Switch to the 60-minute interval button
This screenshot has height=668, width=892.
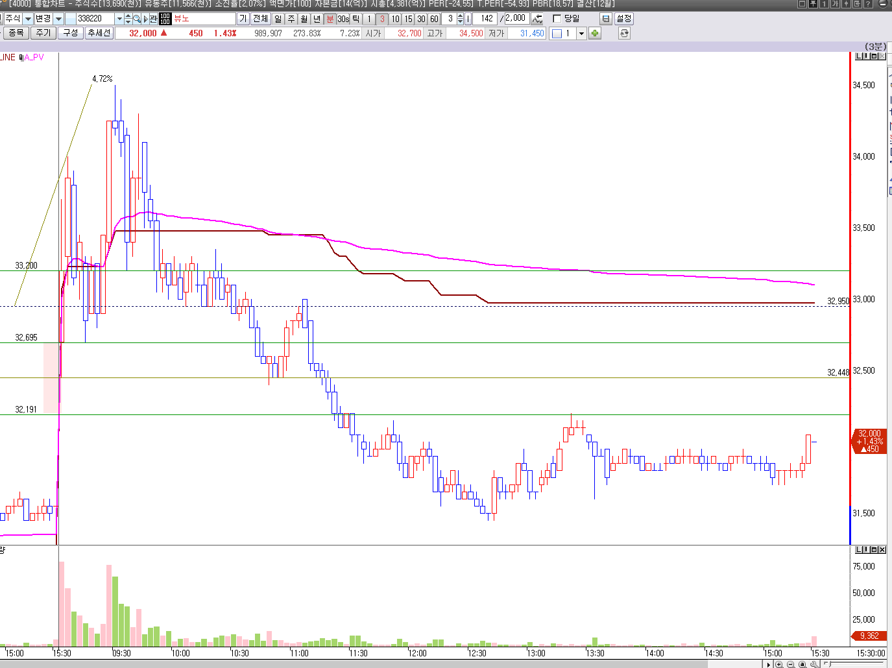434,19
